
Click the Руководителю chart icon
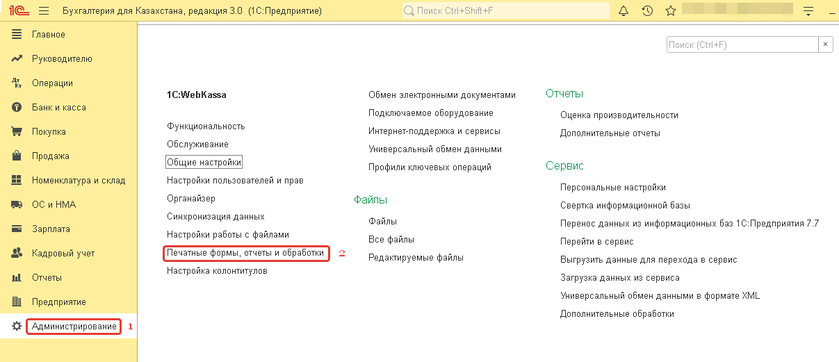(x=17, y=59)
